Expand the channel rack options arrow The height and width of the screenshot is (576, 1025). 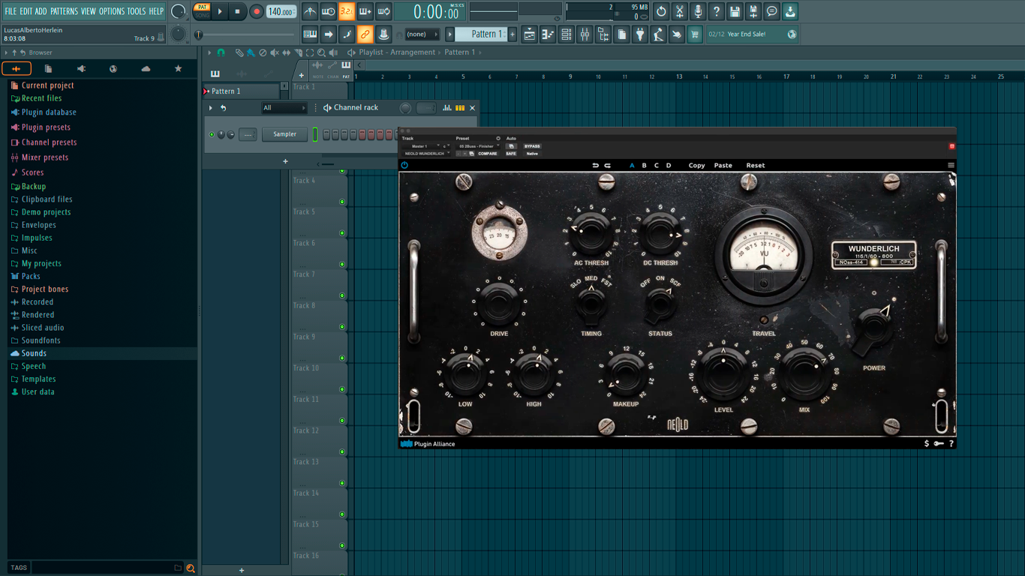pos(211,108)
